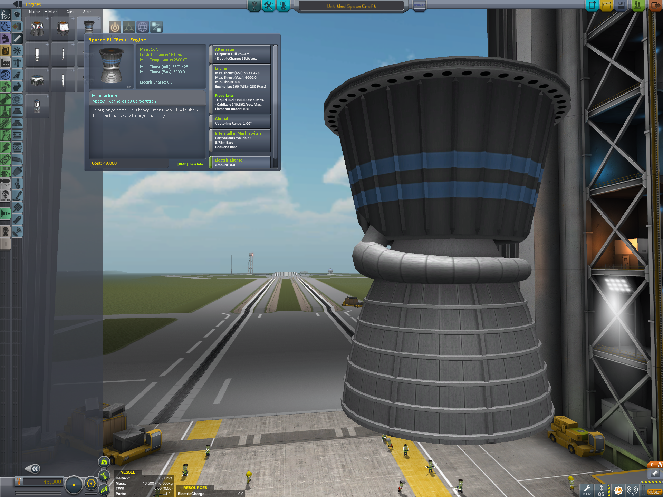Pick the white-shrouded engine cluster thumbnail

click(63, 29)
